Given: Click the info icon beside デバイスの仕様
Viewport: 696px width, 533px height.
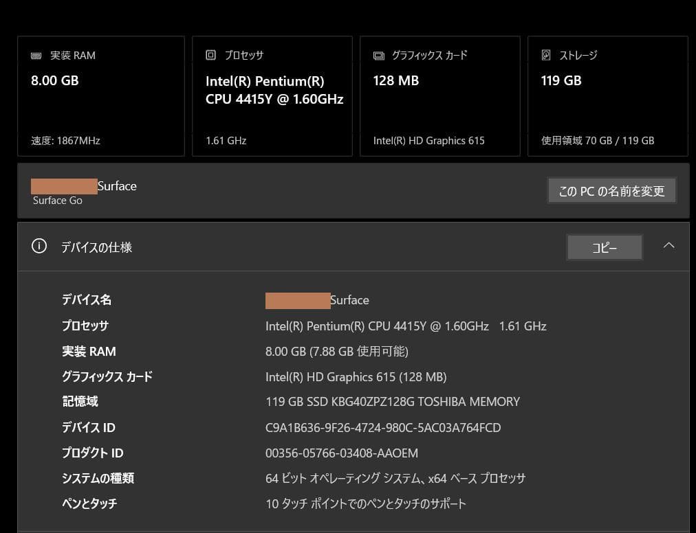Looking at the screenshot, I should (x=39, y=246).
